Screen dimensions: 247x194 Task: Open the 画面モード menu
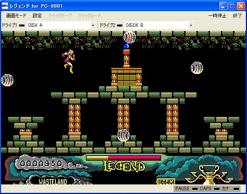click(16, 16)
